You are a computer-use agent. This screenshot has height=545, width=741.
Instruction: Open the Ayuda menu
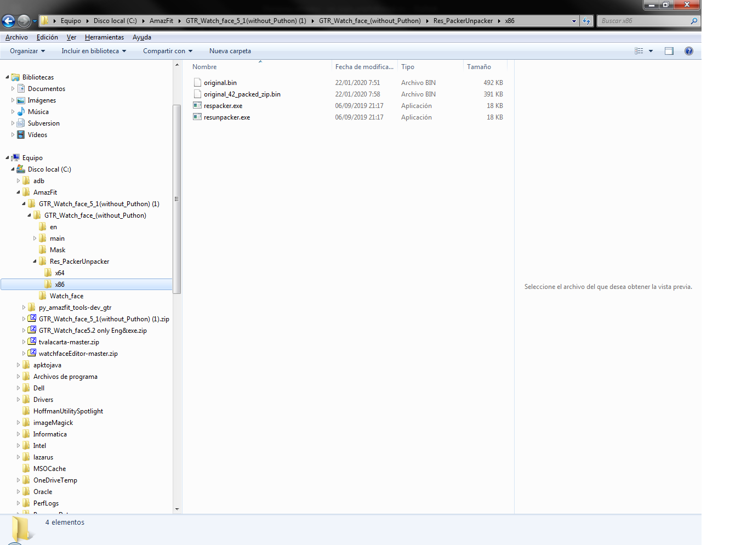[x=141, y=37]
